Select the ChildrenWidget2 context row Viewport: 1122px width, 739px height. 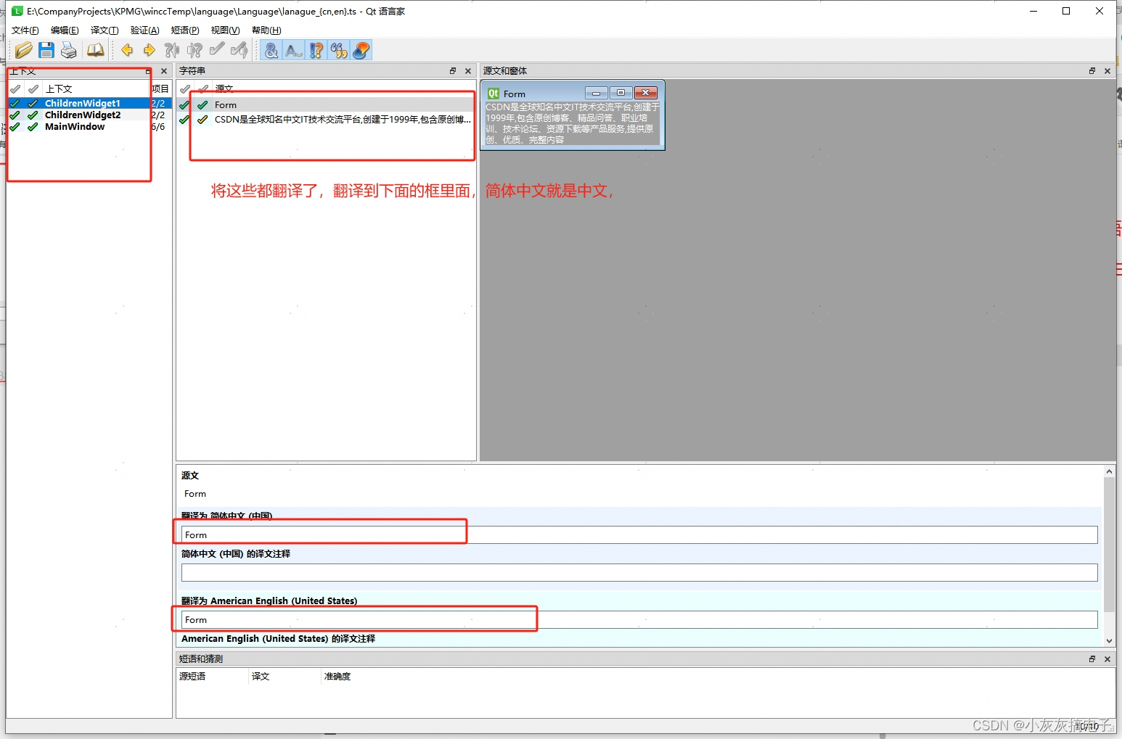(89, 115)
